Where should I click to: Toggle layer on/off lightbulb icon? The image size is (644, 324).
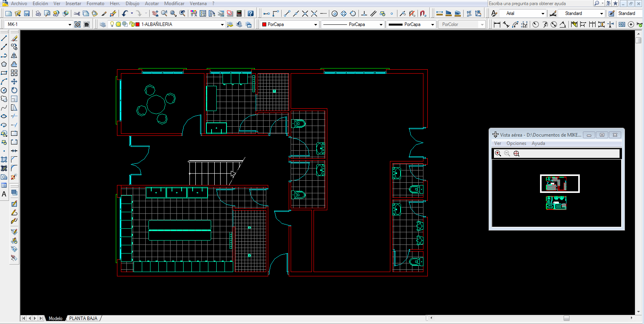(112, 24)
